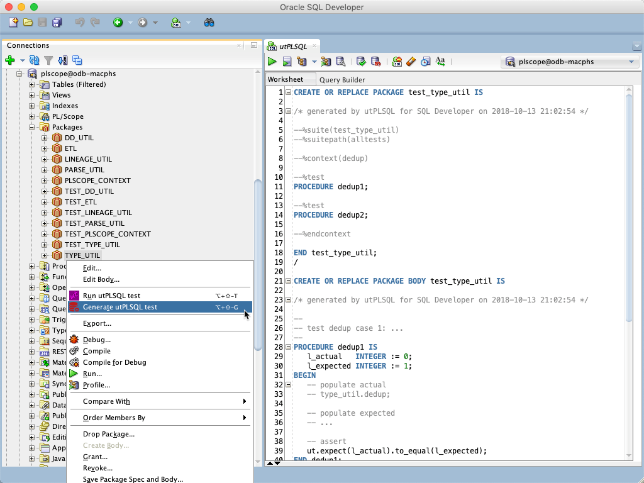Run the worksheet script with green play icon
644x483 pixels.
pos(272,62)
